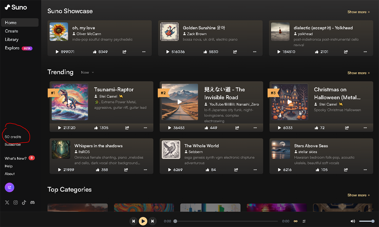379x227 pixels.
Task: Share the Golden Sunshine song
Action: 235,52
